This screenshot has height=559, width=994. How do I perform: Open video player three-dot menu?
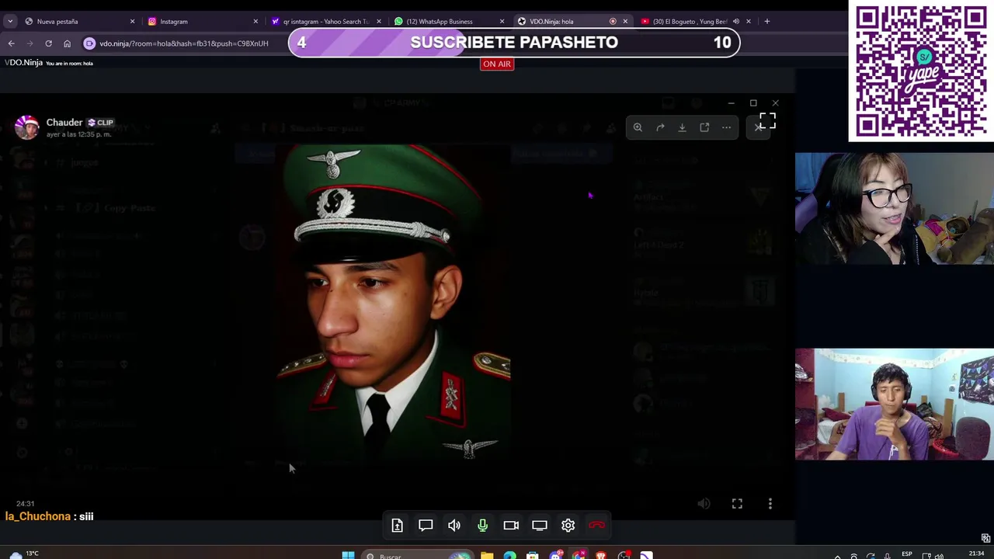coord(770,504)
